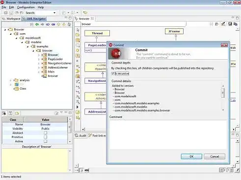The height and width of the screenshot is (180, 241).
Task: Select the ellipse shape tool in palette
Action: point(78,45)
